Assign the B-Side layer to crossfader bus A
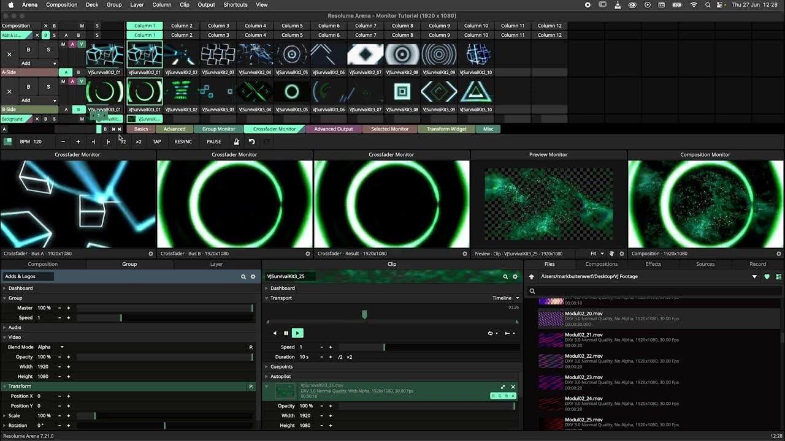785x441 pixels. [x=66, y=110]
